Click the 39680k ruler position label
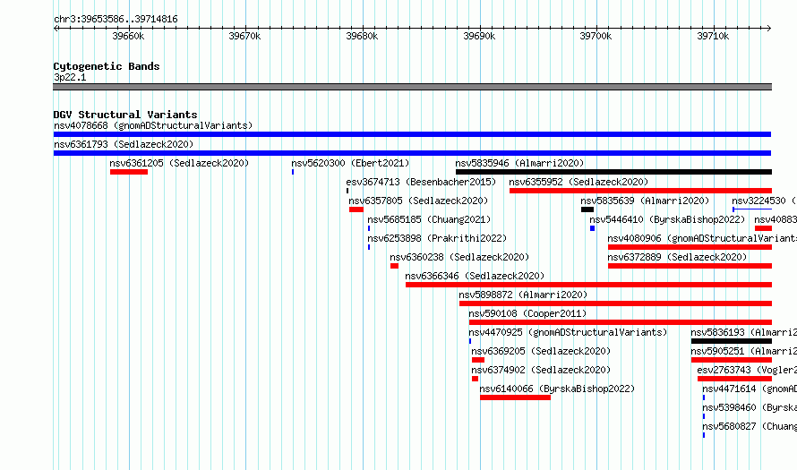 [362, 36]
